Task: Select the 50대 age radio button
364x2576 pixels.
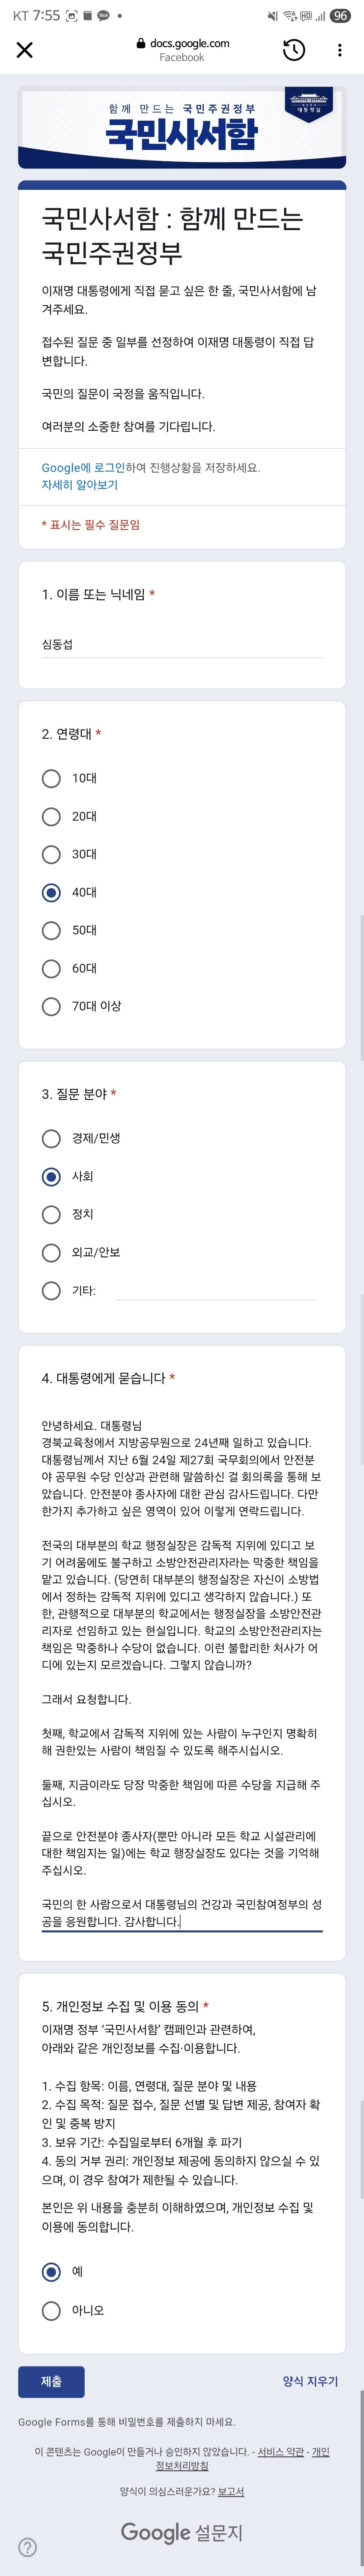Action: (x=51, y=930)
